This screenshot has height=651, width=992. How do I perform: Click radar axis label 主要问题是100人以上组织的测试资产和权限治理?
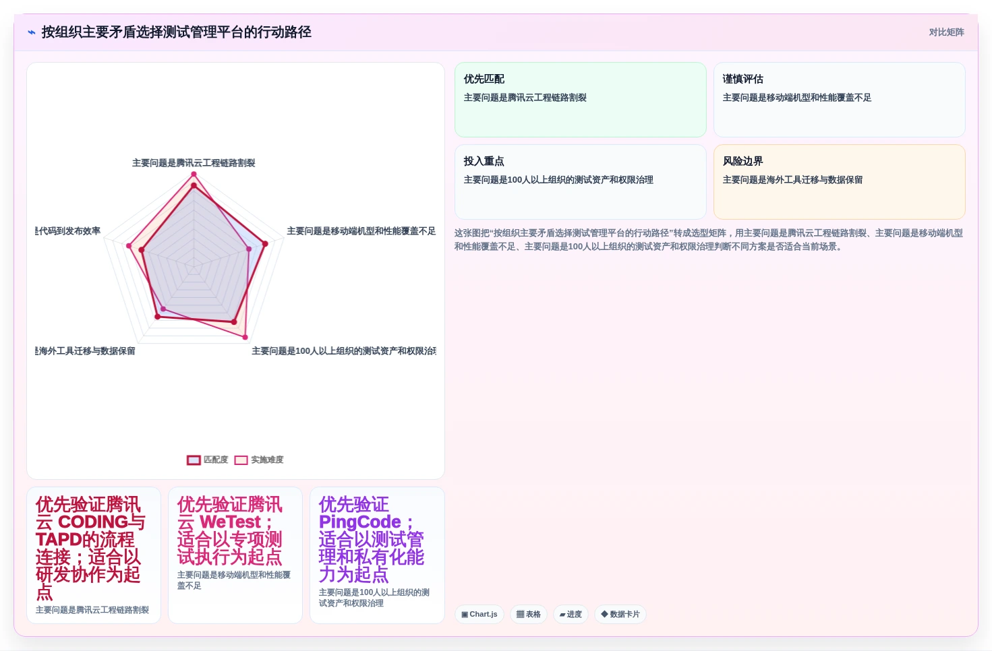(x=344, y=351)
